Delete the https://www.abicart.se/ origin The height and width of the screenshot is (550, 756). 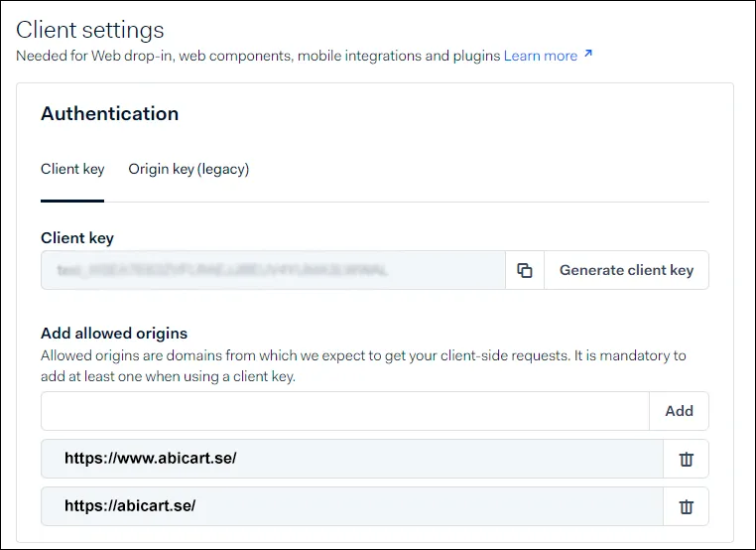687,459
